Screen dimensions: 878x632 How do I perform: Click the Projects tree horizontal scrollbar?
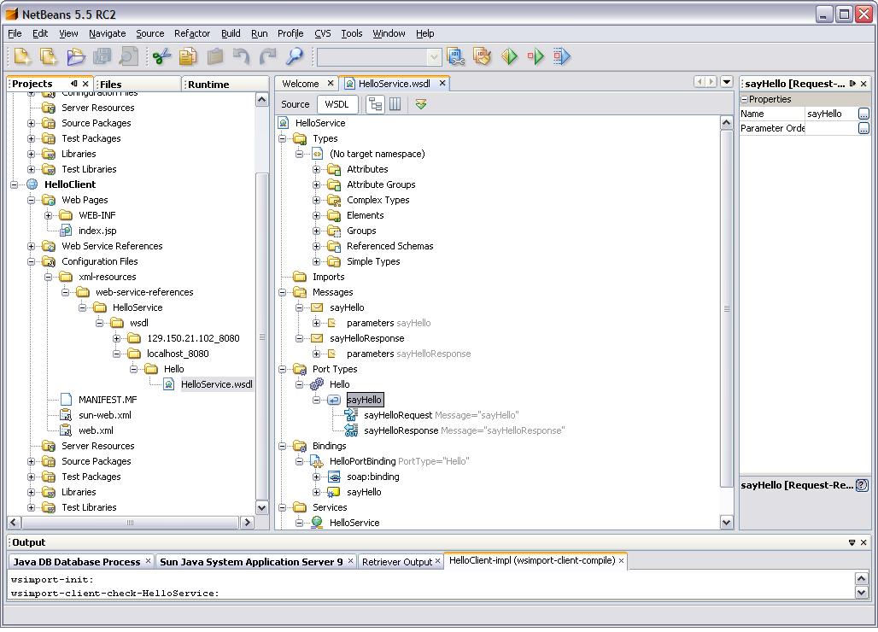pyautogui.click(x=130, y=522)
